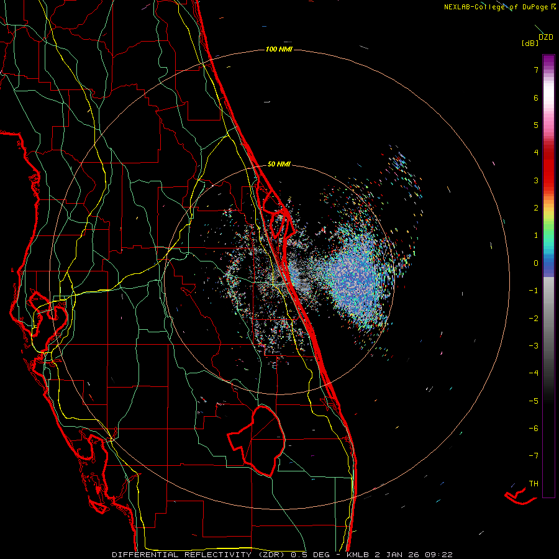Click the NEXLAB-College of DuPage credit text
The image size is (559, 559).
498,7
